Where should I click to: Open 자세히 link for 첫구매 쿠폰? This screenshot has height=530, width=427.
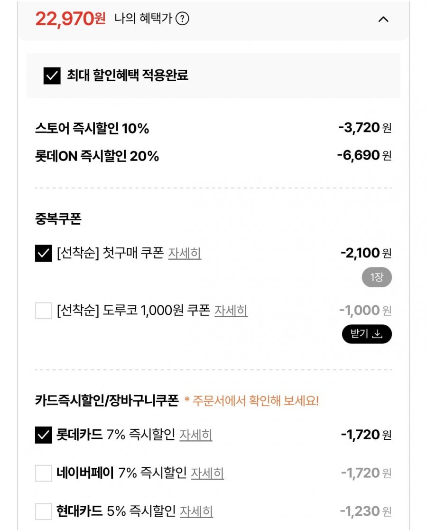coord(185,254)
